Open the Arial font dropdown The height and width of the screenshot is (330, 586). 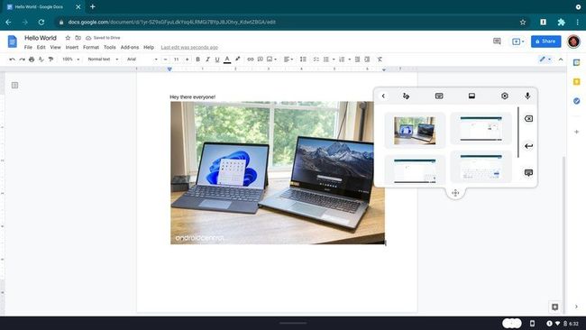coord(142,60)
